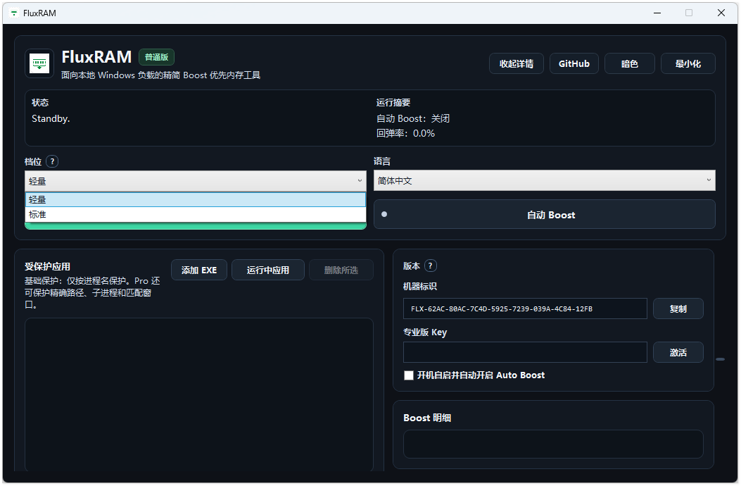Select 标准 option in dropdown list
Screen dimensions: 741x486
[x=196, y=214]
